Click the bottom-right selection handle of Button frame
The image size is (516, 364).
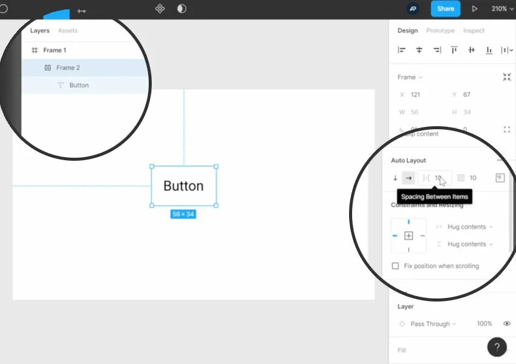click(x=216, y=206)
